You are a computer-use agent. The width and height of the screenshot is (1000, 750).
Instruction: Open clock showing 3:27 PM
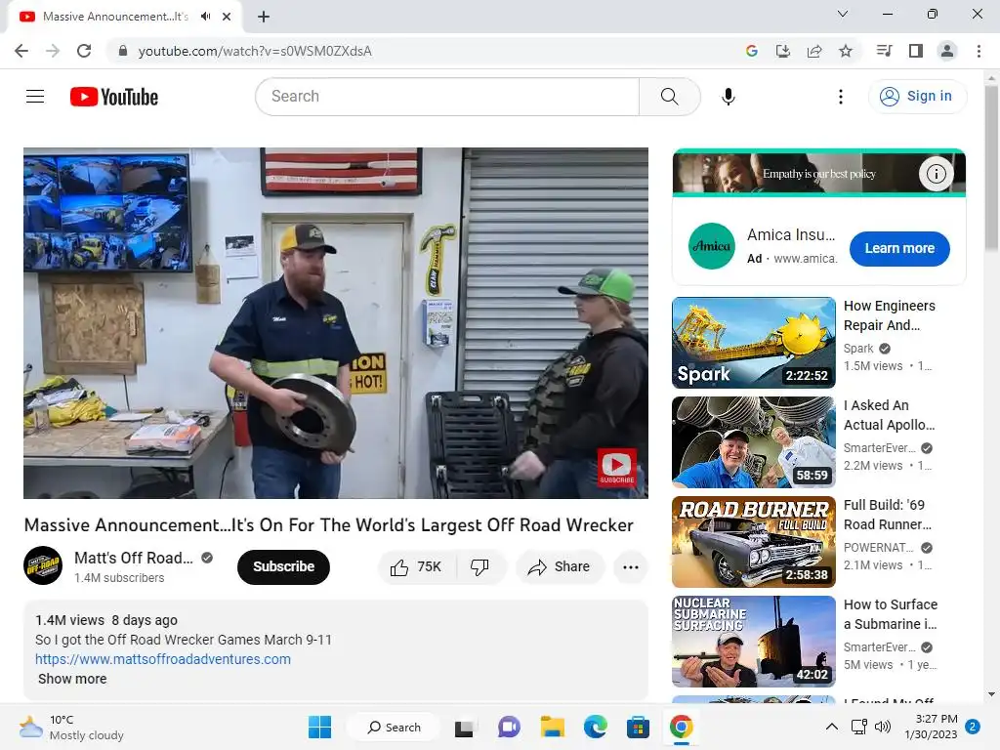click(931, 727)
